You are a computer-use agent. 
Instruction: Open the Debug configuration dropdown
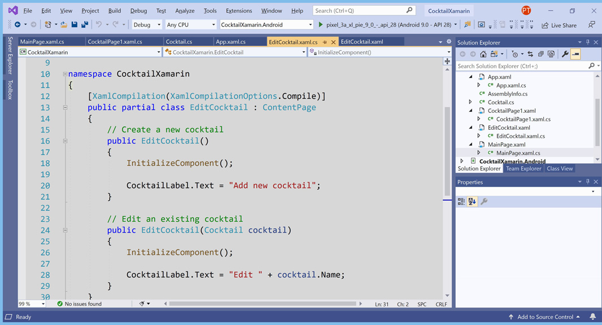[x=147, y=25]
